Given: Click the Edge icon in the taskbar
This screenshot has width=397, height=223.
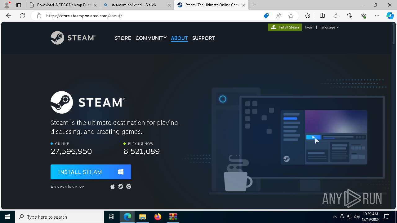Looking at the screenshot, I should 127,217.
